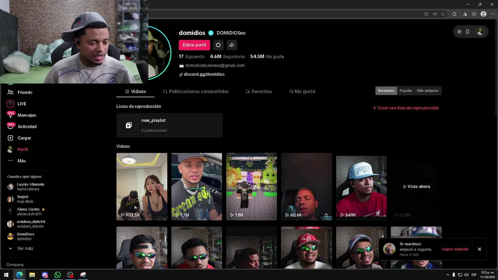Open the video with 849K views
Image resolution: width=498 pixels, height=280 pixels.
(361, 187)
